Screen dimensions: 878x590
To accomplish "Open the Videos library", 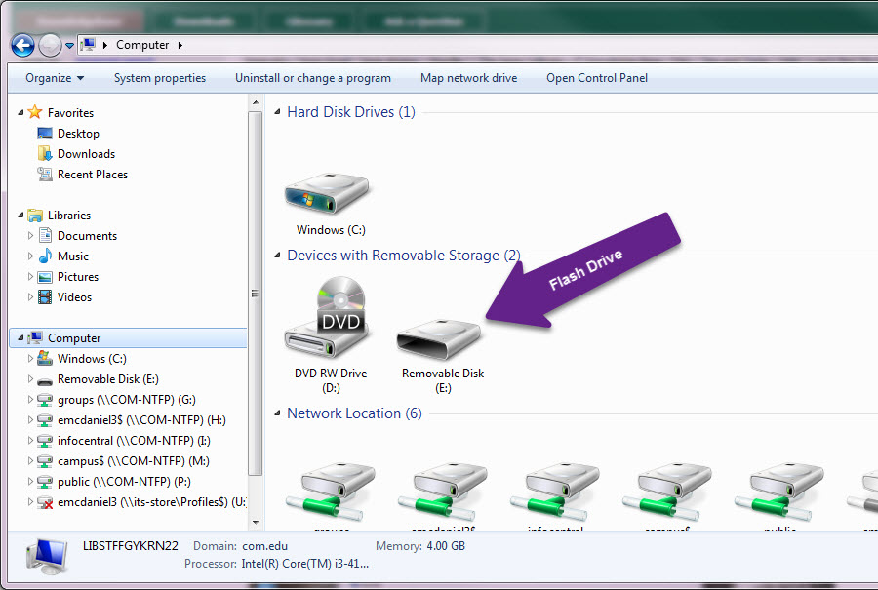I will pyautogui.click(x=74, y=296).
